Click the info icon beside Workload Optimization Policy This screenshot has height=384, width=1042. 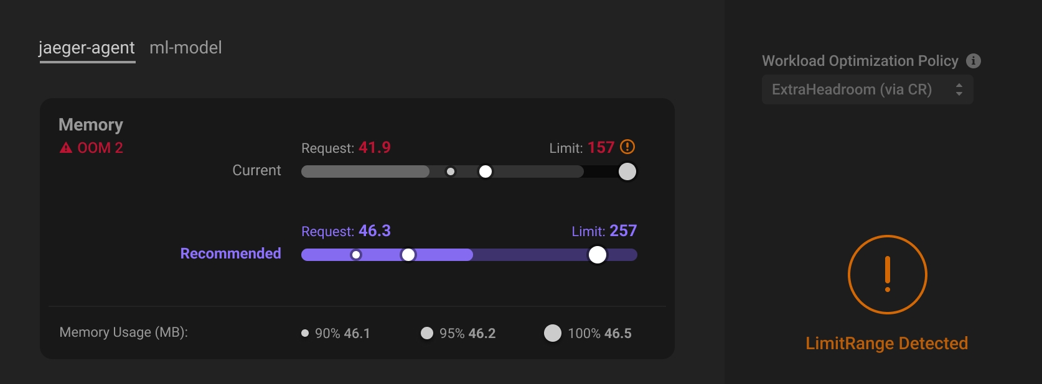pyautogui.click(x=973, y=61)
